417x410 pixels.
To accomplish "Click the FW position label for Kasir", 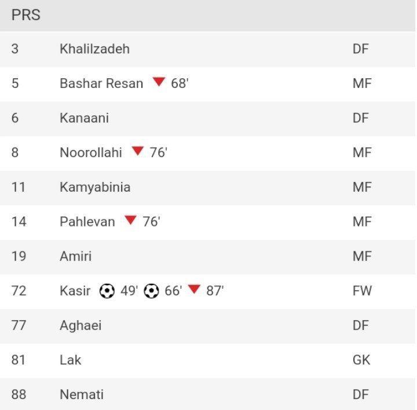I will [361, 291].
